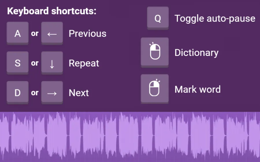Image resolution: width=260 pixels, height=162 pixels.
Task: Click the audio waveform display
Action: [130, 136]
